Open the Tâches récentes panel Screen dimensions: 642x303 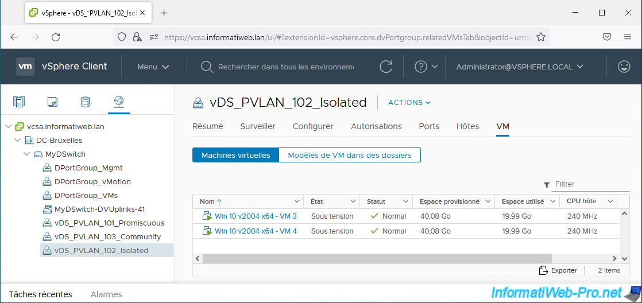[x=41, y=294]
